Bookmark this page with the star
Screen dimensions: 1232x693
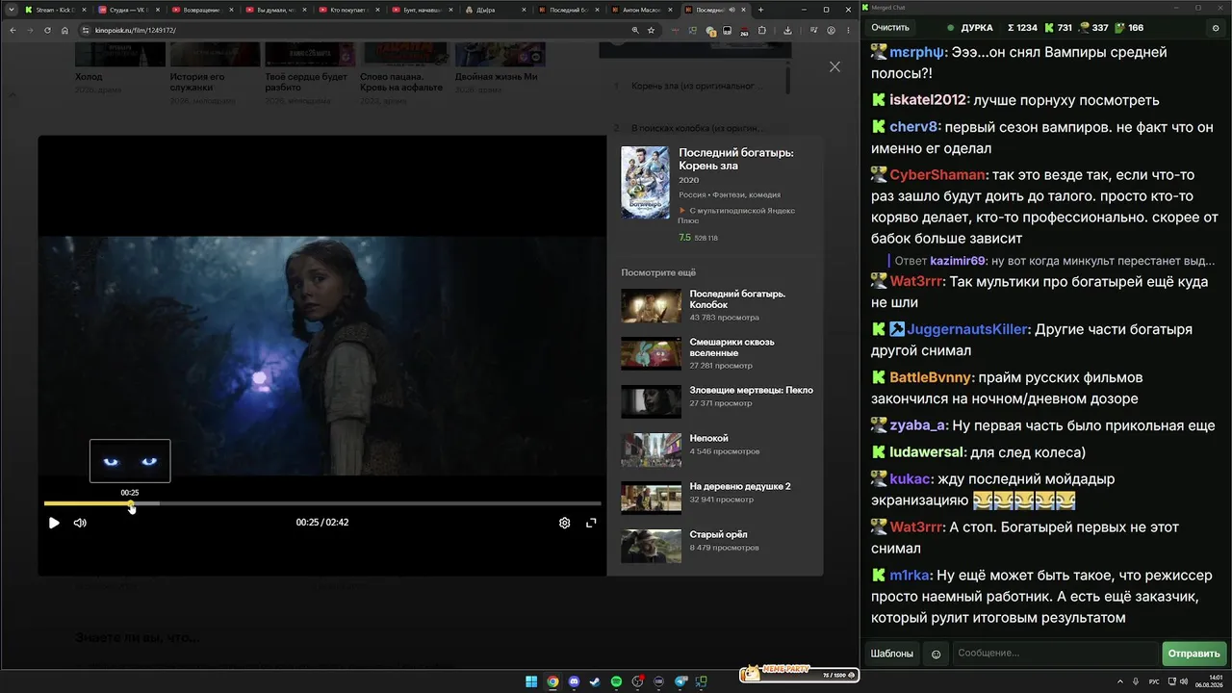point(652,30)
